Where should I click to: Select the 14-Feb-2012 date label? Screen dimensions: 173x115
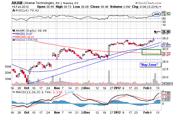coord(20,7)
